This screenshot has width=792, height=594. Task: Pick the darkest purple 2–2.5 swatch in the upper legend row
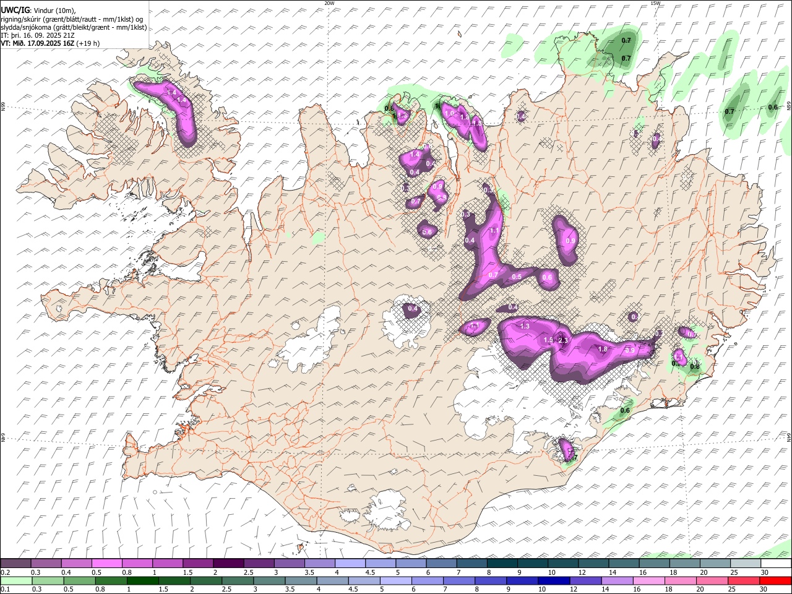click(228, 564)
